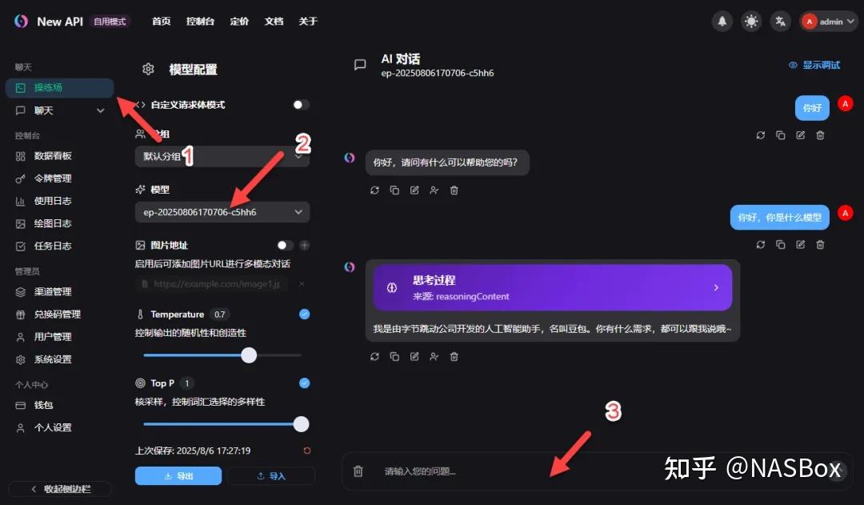Click the 导出 export button
This screenshot has height=505, width=864.
point(178,475)
